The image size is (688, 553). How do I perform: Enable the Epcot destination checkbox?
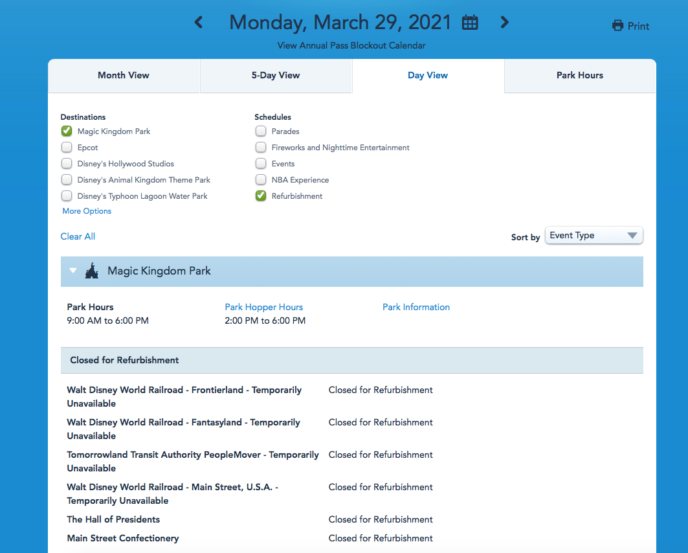(x=67, y=148)
